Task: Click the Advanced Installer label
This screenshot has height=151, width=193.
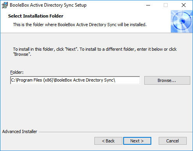Action: tap(19, 131)
